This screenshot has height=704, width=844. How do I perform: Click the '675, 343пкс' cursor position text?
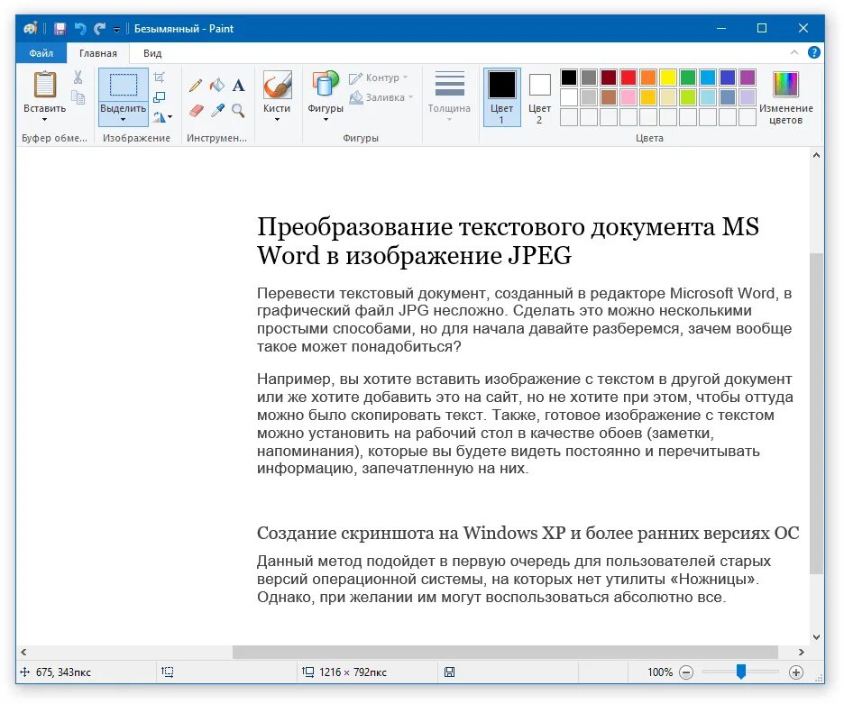click(x=63, y=672)
